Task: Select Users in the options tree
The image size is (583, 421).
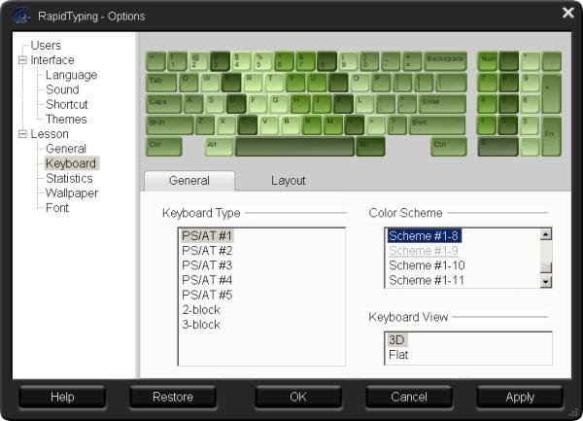Action: [x=46, y=46]
